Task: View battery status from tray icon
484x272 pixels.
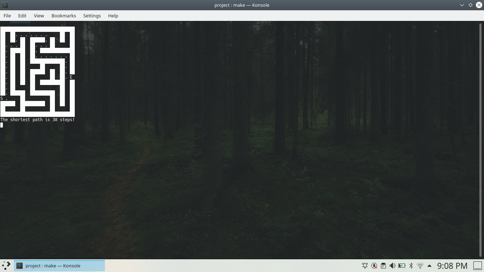Action: [401, 265]
